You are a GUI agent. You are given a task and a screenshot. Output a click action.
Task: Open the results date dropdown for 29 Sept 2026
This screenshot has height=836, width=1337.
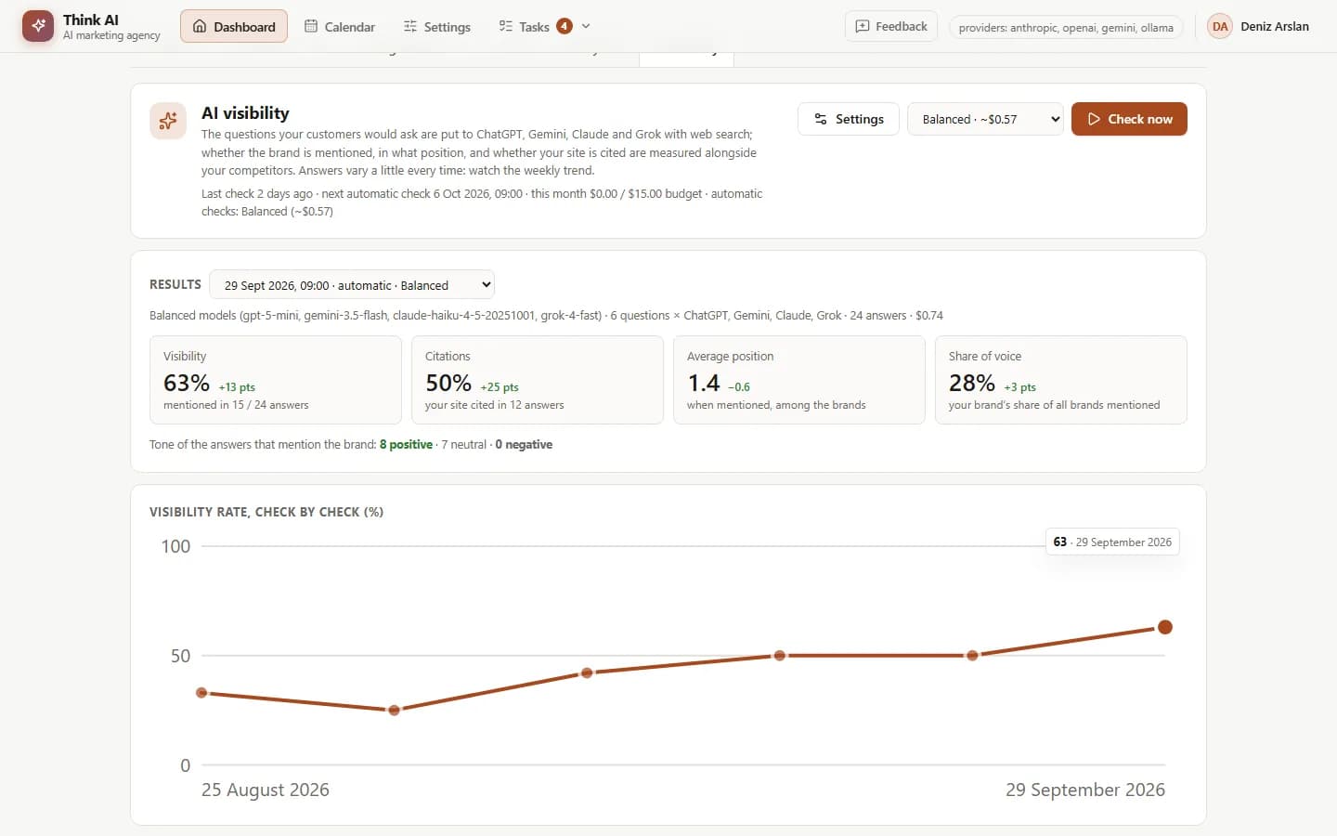click(x=352, y=285)
